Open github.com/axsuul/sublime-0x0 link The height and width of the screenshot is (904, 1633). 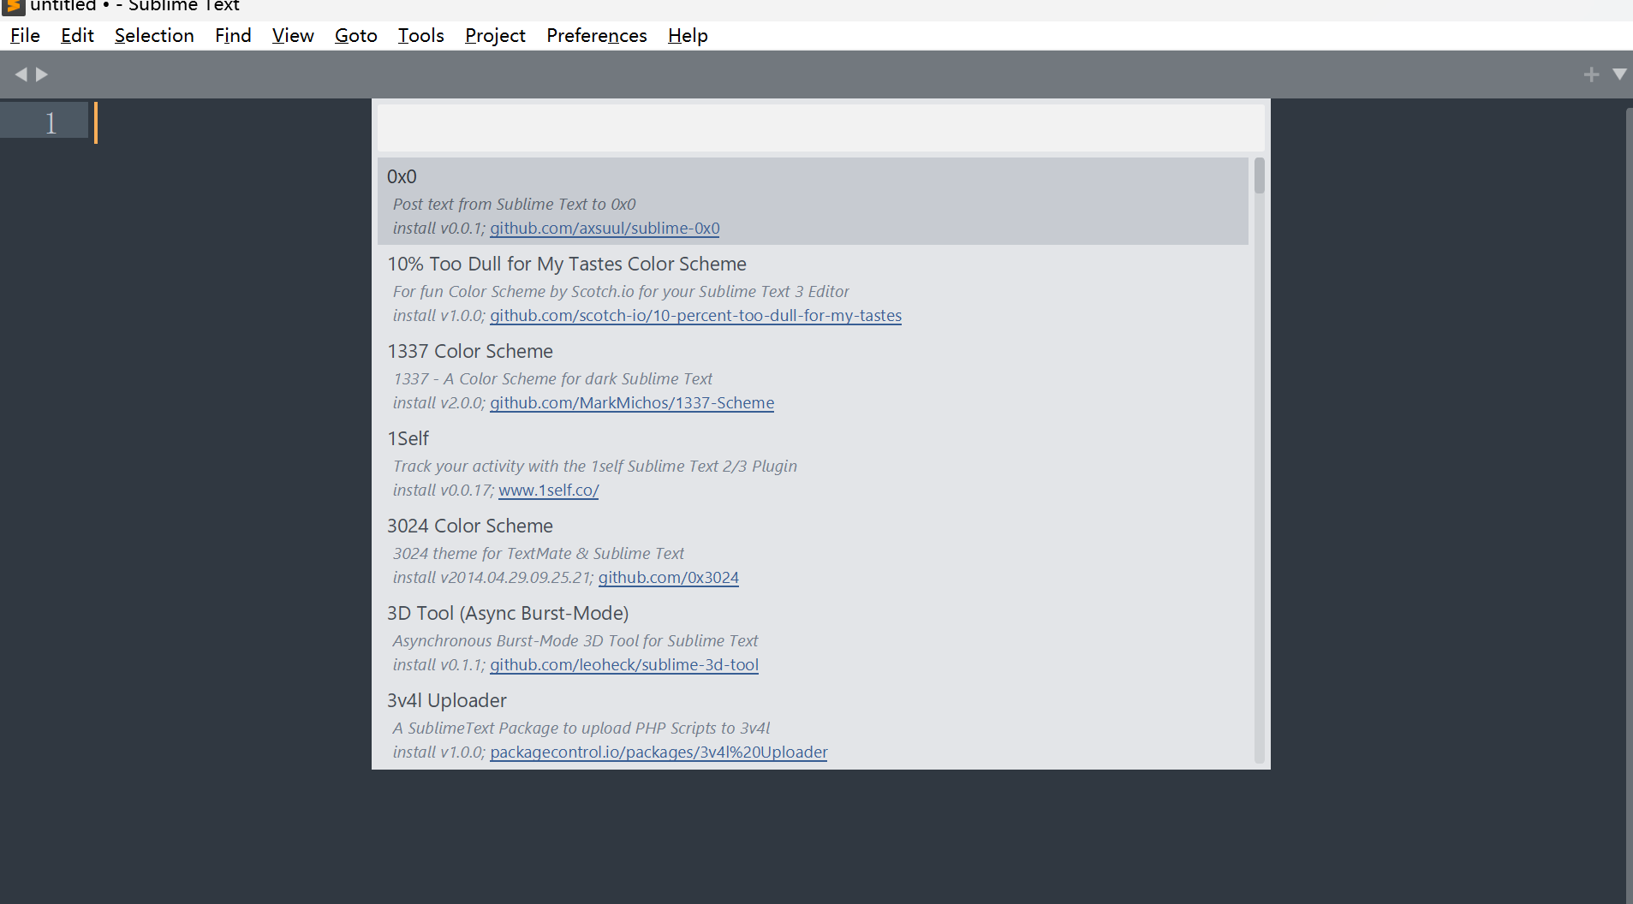pos(605,229)
